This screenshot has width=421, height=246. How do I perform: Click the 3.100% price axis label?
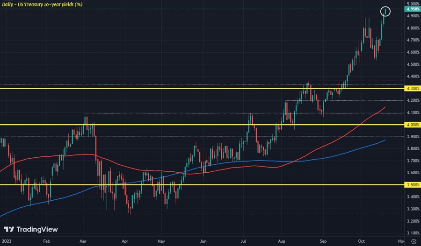[x=413, y=233]
